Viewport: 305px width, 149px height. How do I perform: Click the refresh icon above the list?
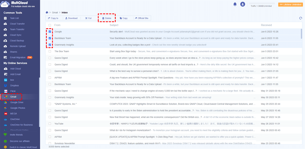pyautogui.click(x=301, y=18)
